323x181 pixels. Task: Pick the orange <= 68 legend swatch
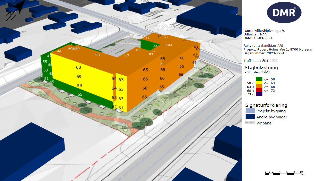point(259,86)
